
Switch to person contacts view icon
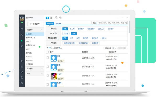[47, 18]
